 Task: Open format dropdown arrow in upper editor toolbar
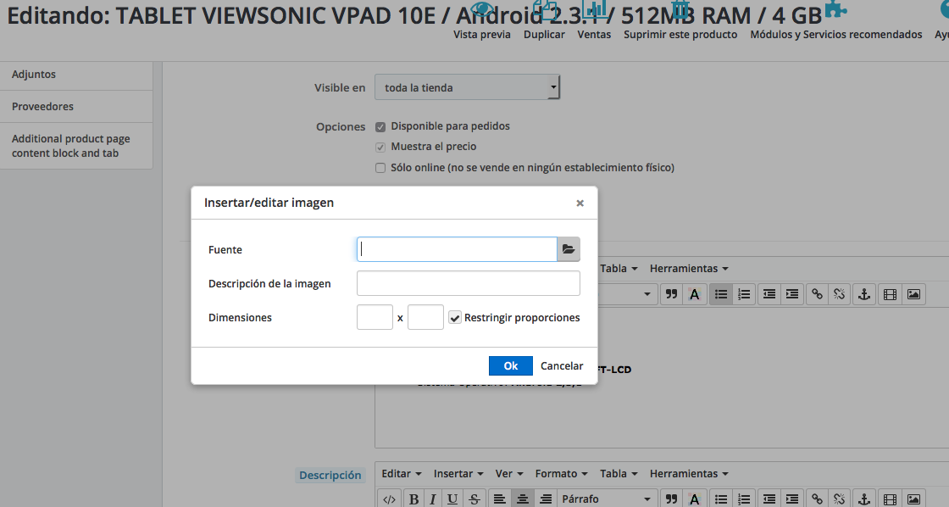click(647, 294)
